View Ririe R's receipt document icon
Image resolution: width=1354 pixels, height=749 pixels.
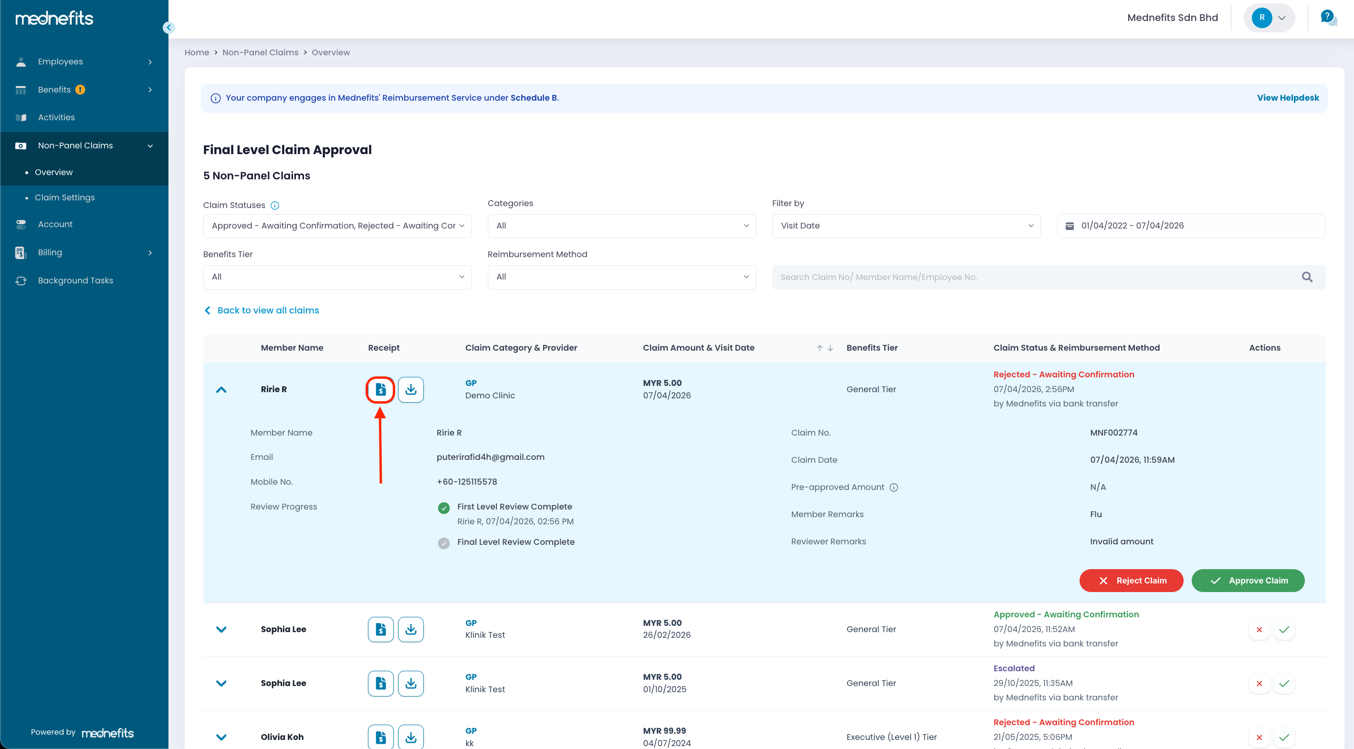[380, 389]
